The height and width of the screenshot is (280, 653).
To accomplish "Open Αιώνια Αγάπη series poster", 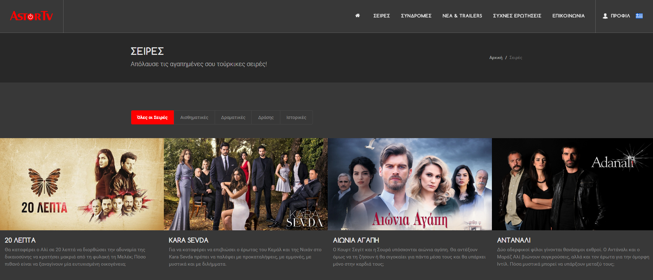I will [410, 184].
